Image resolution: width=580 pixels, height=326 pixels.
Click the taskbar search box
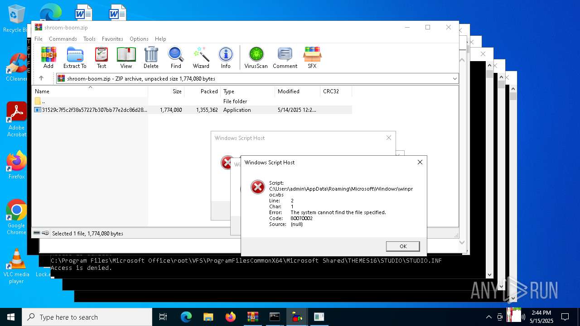[87, 317]
